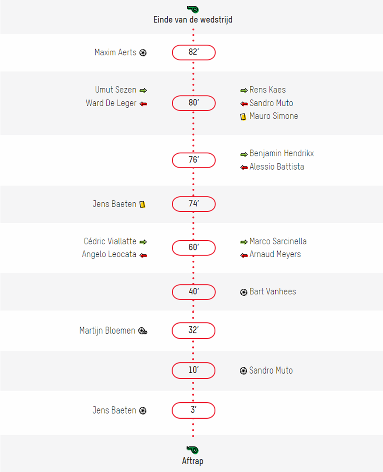This screenshot has width=383, height=472.
Task: Select the 76' minute marker
Action: 194,160
